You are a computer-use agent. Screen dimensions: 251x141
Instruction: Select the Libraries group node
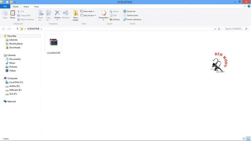pyautogui.click(x=11, y=55)
